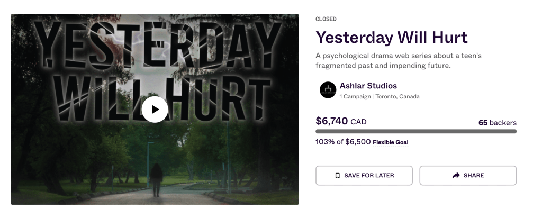Click the share arrow icon
Image resolution: width=542 pixels, height=218 pixels.
(456, 176)
